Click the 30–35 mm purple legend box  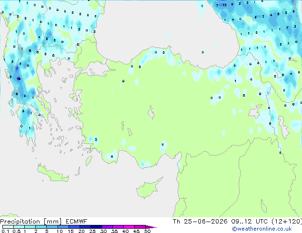coord(107,227)
